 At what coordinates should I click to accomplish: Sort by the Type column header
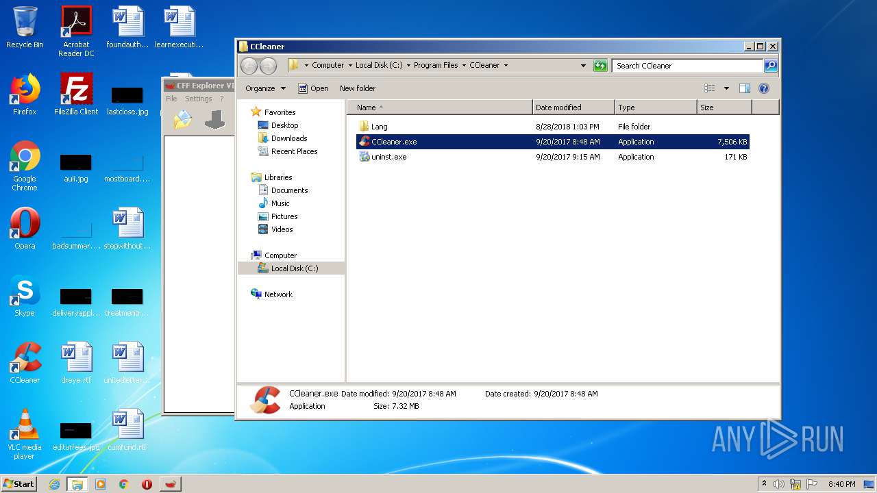click(x=656, y=108)
